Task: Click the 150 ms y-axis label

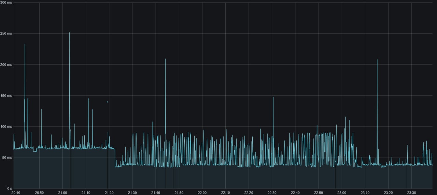Action: point(6,96)
